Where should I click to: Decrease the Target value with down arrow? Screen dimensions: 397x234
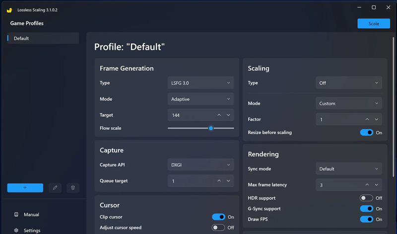point(228,115)
